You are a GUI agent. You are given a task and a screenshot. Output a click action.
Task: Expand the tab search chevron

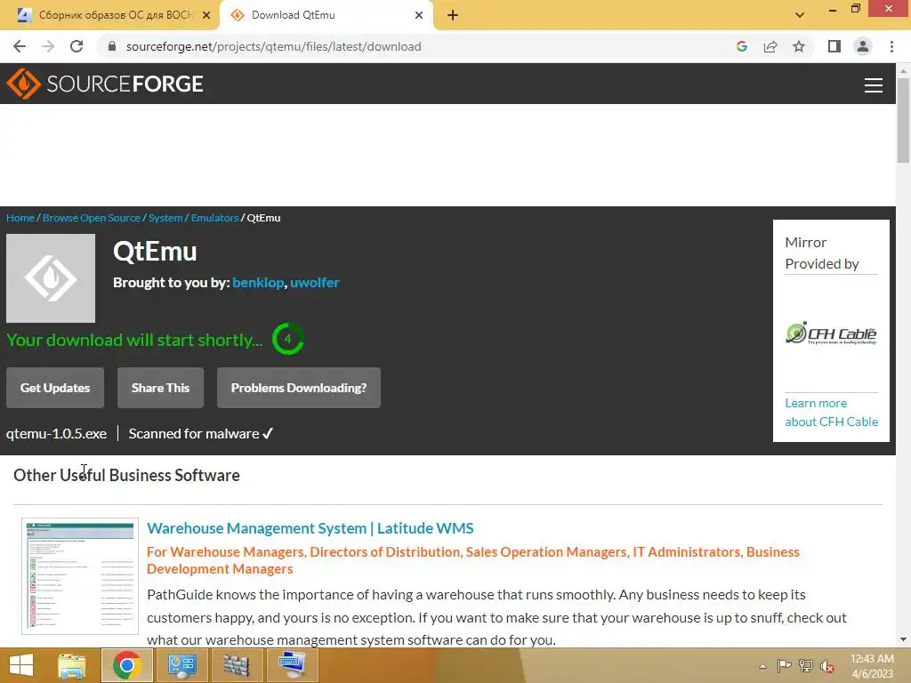pos(800,15)
